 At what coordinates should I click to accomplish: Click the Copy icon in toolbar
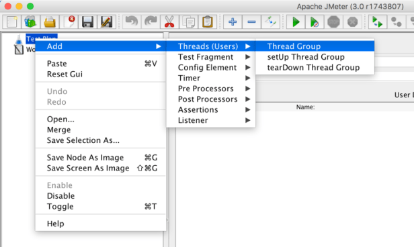pos(188,22)
